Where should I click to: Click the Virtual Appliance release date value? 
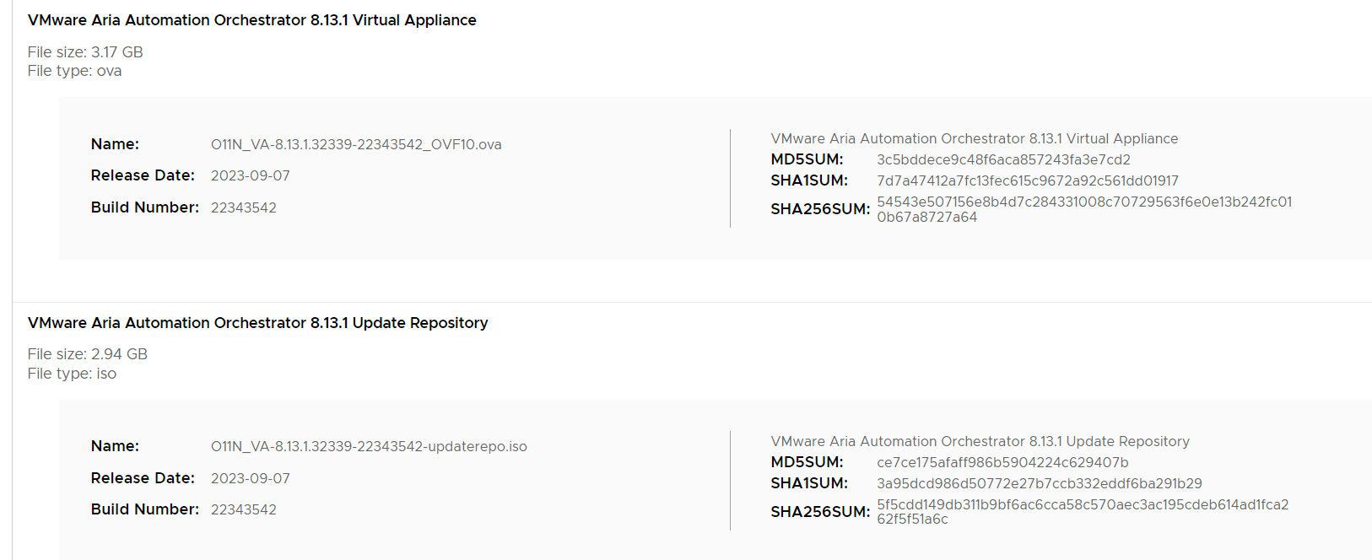point(250,175)
